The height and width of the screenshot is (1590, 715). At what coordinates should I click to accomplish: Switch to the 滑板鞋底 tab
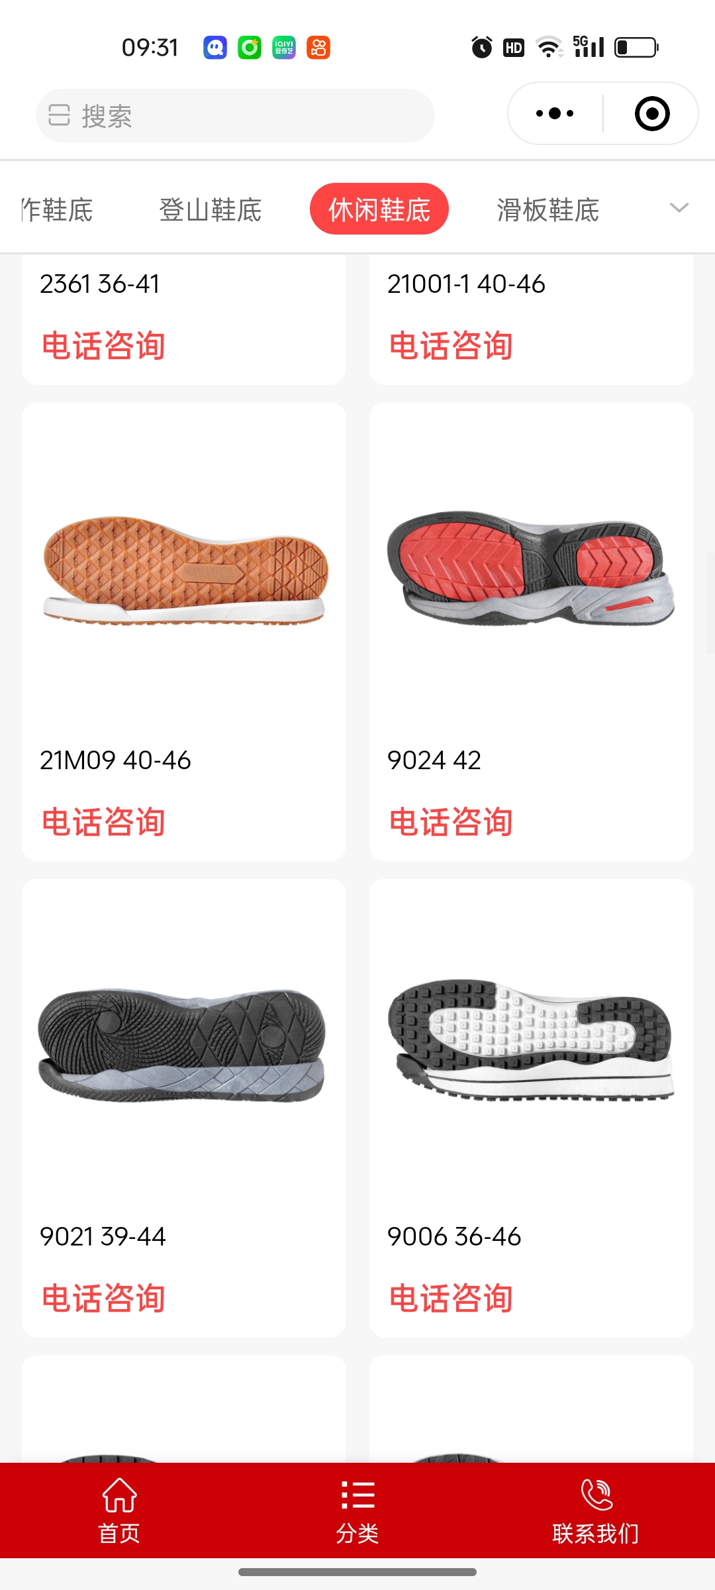pos(548,210)
